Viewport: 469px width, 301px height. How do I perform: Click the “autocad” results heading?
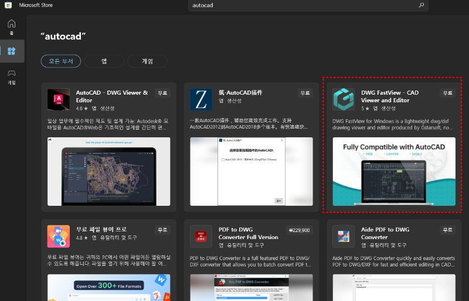pyautogui.click(x=63, y=36)
